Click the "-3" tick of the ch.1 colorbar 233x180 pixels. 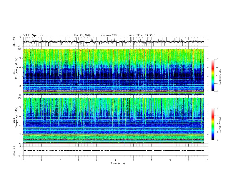click(x=217, y=59)
